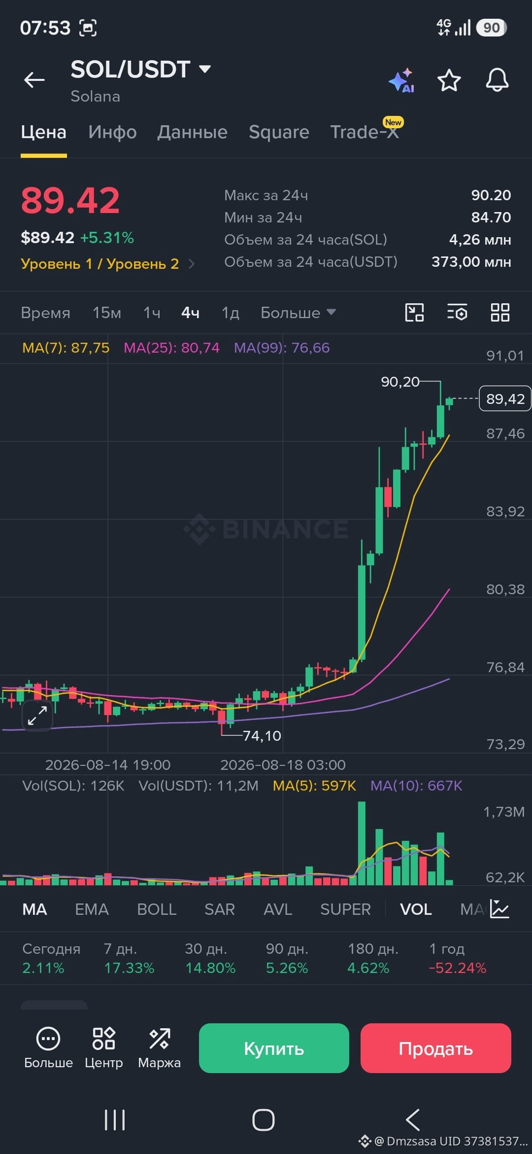Open the chart drawing tools icon
Image resolution: width=532 pixels, height=1154 pixels.
click(x=414, y=313)
